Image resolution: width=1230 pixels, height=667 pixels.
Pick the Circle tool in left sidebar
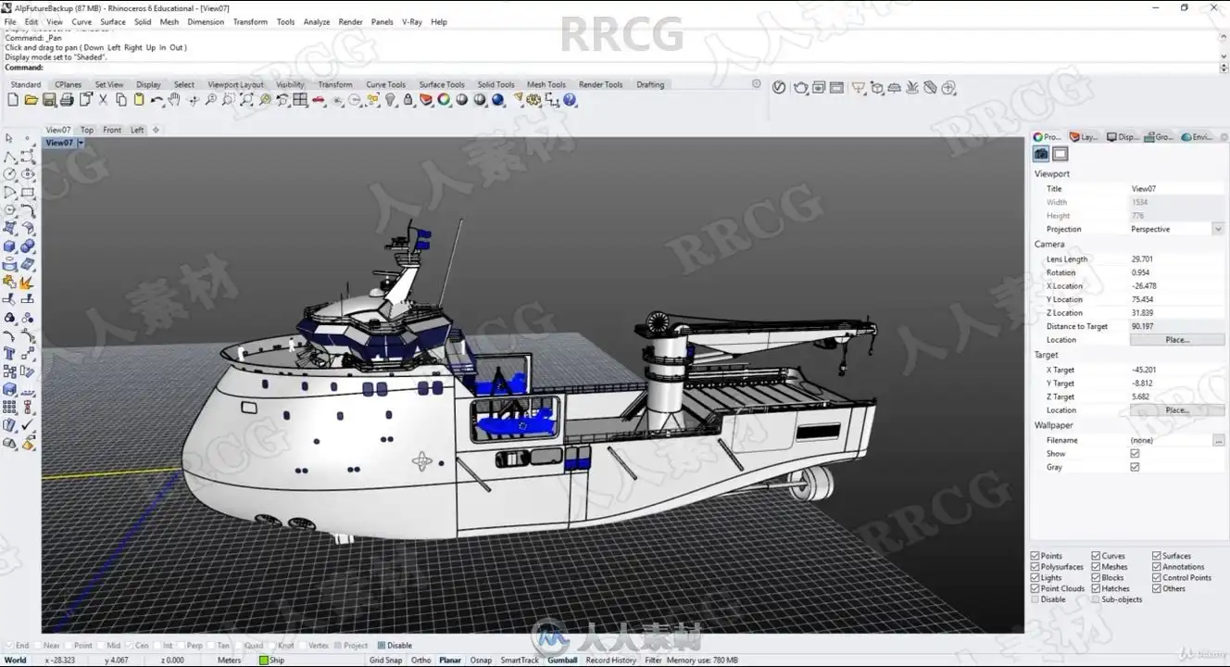pos(9,174)
